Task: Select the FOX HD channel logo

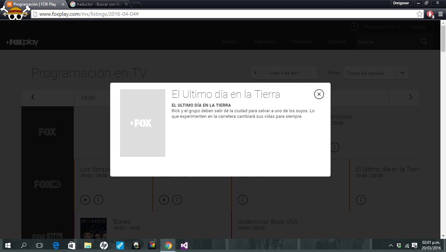Action: 48,185
